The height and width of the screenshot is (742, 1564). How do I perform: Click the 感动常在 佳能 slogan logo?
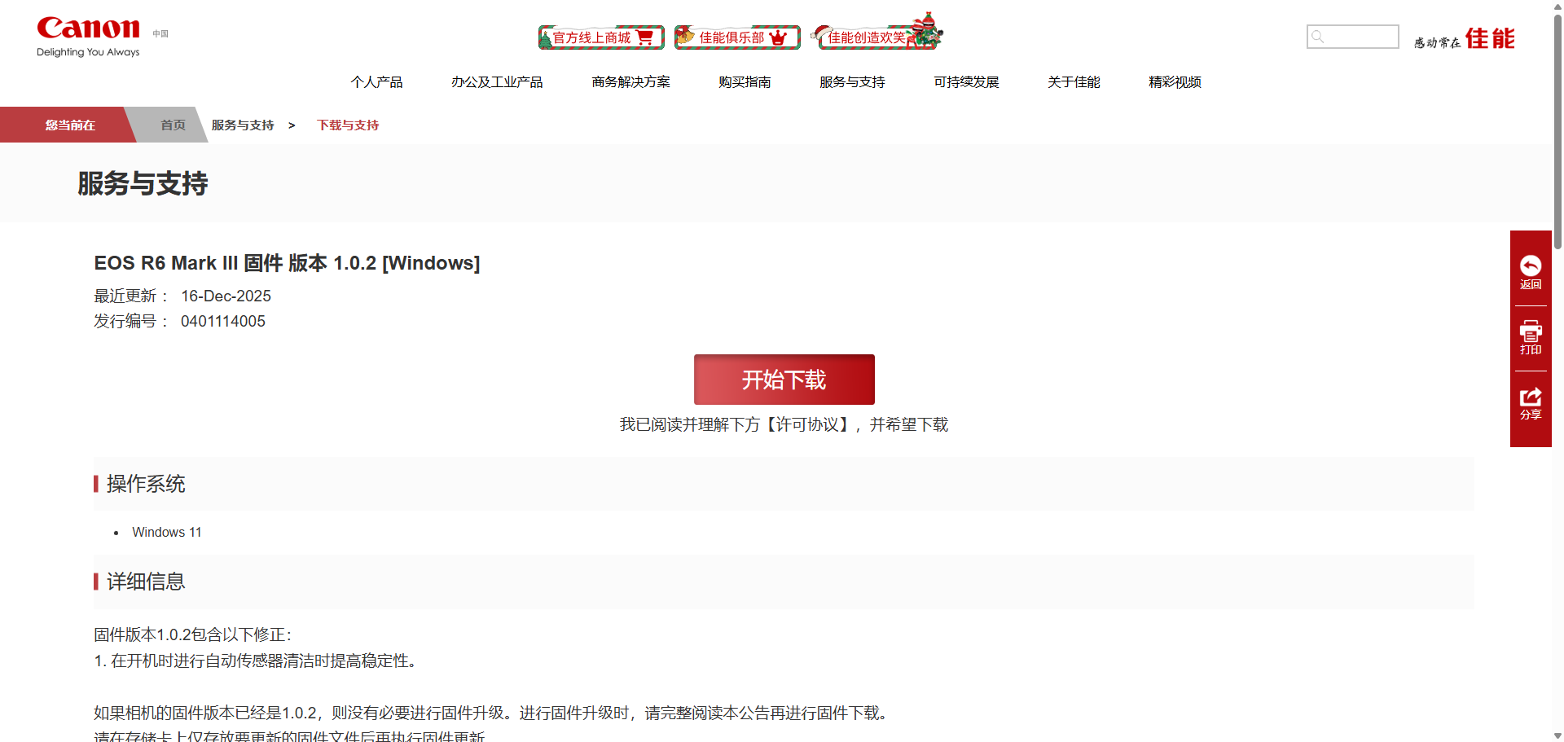click(1464, 38)
